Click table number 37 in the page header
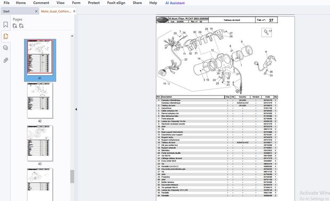330x201 pixels. pos(271,20)
